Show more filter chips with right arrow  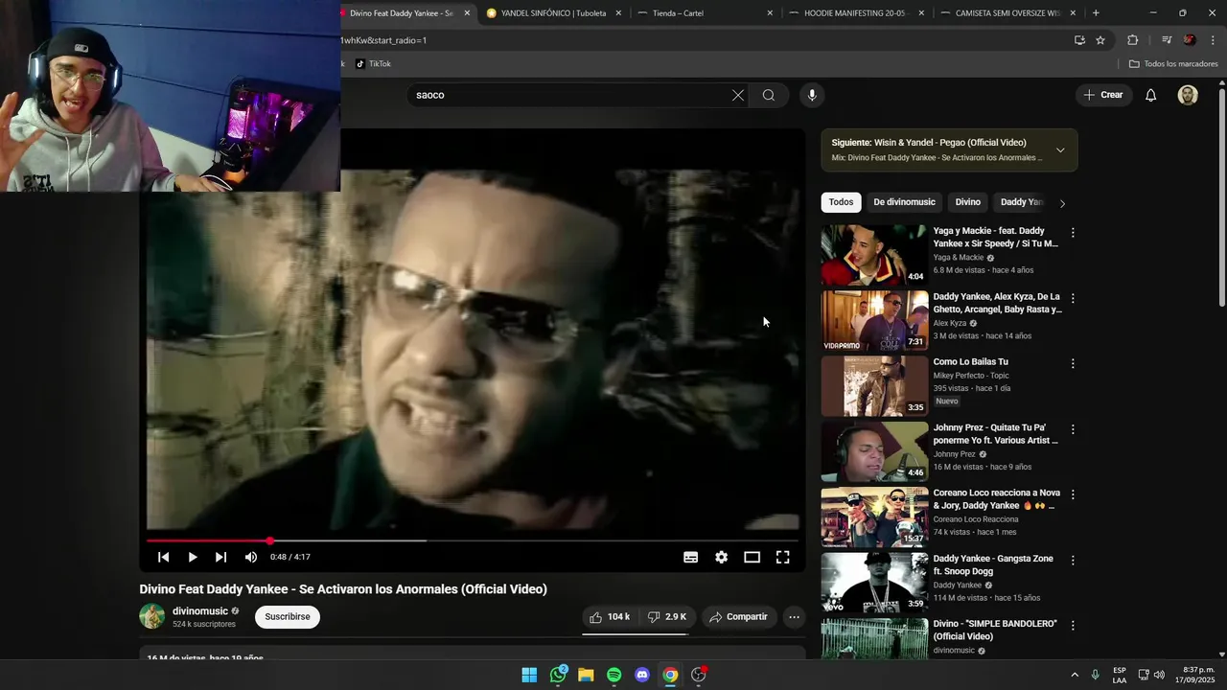(x=1062, y=203)
